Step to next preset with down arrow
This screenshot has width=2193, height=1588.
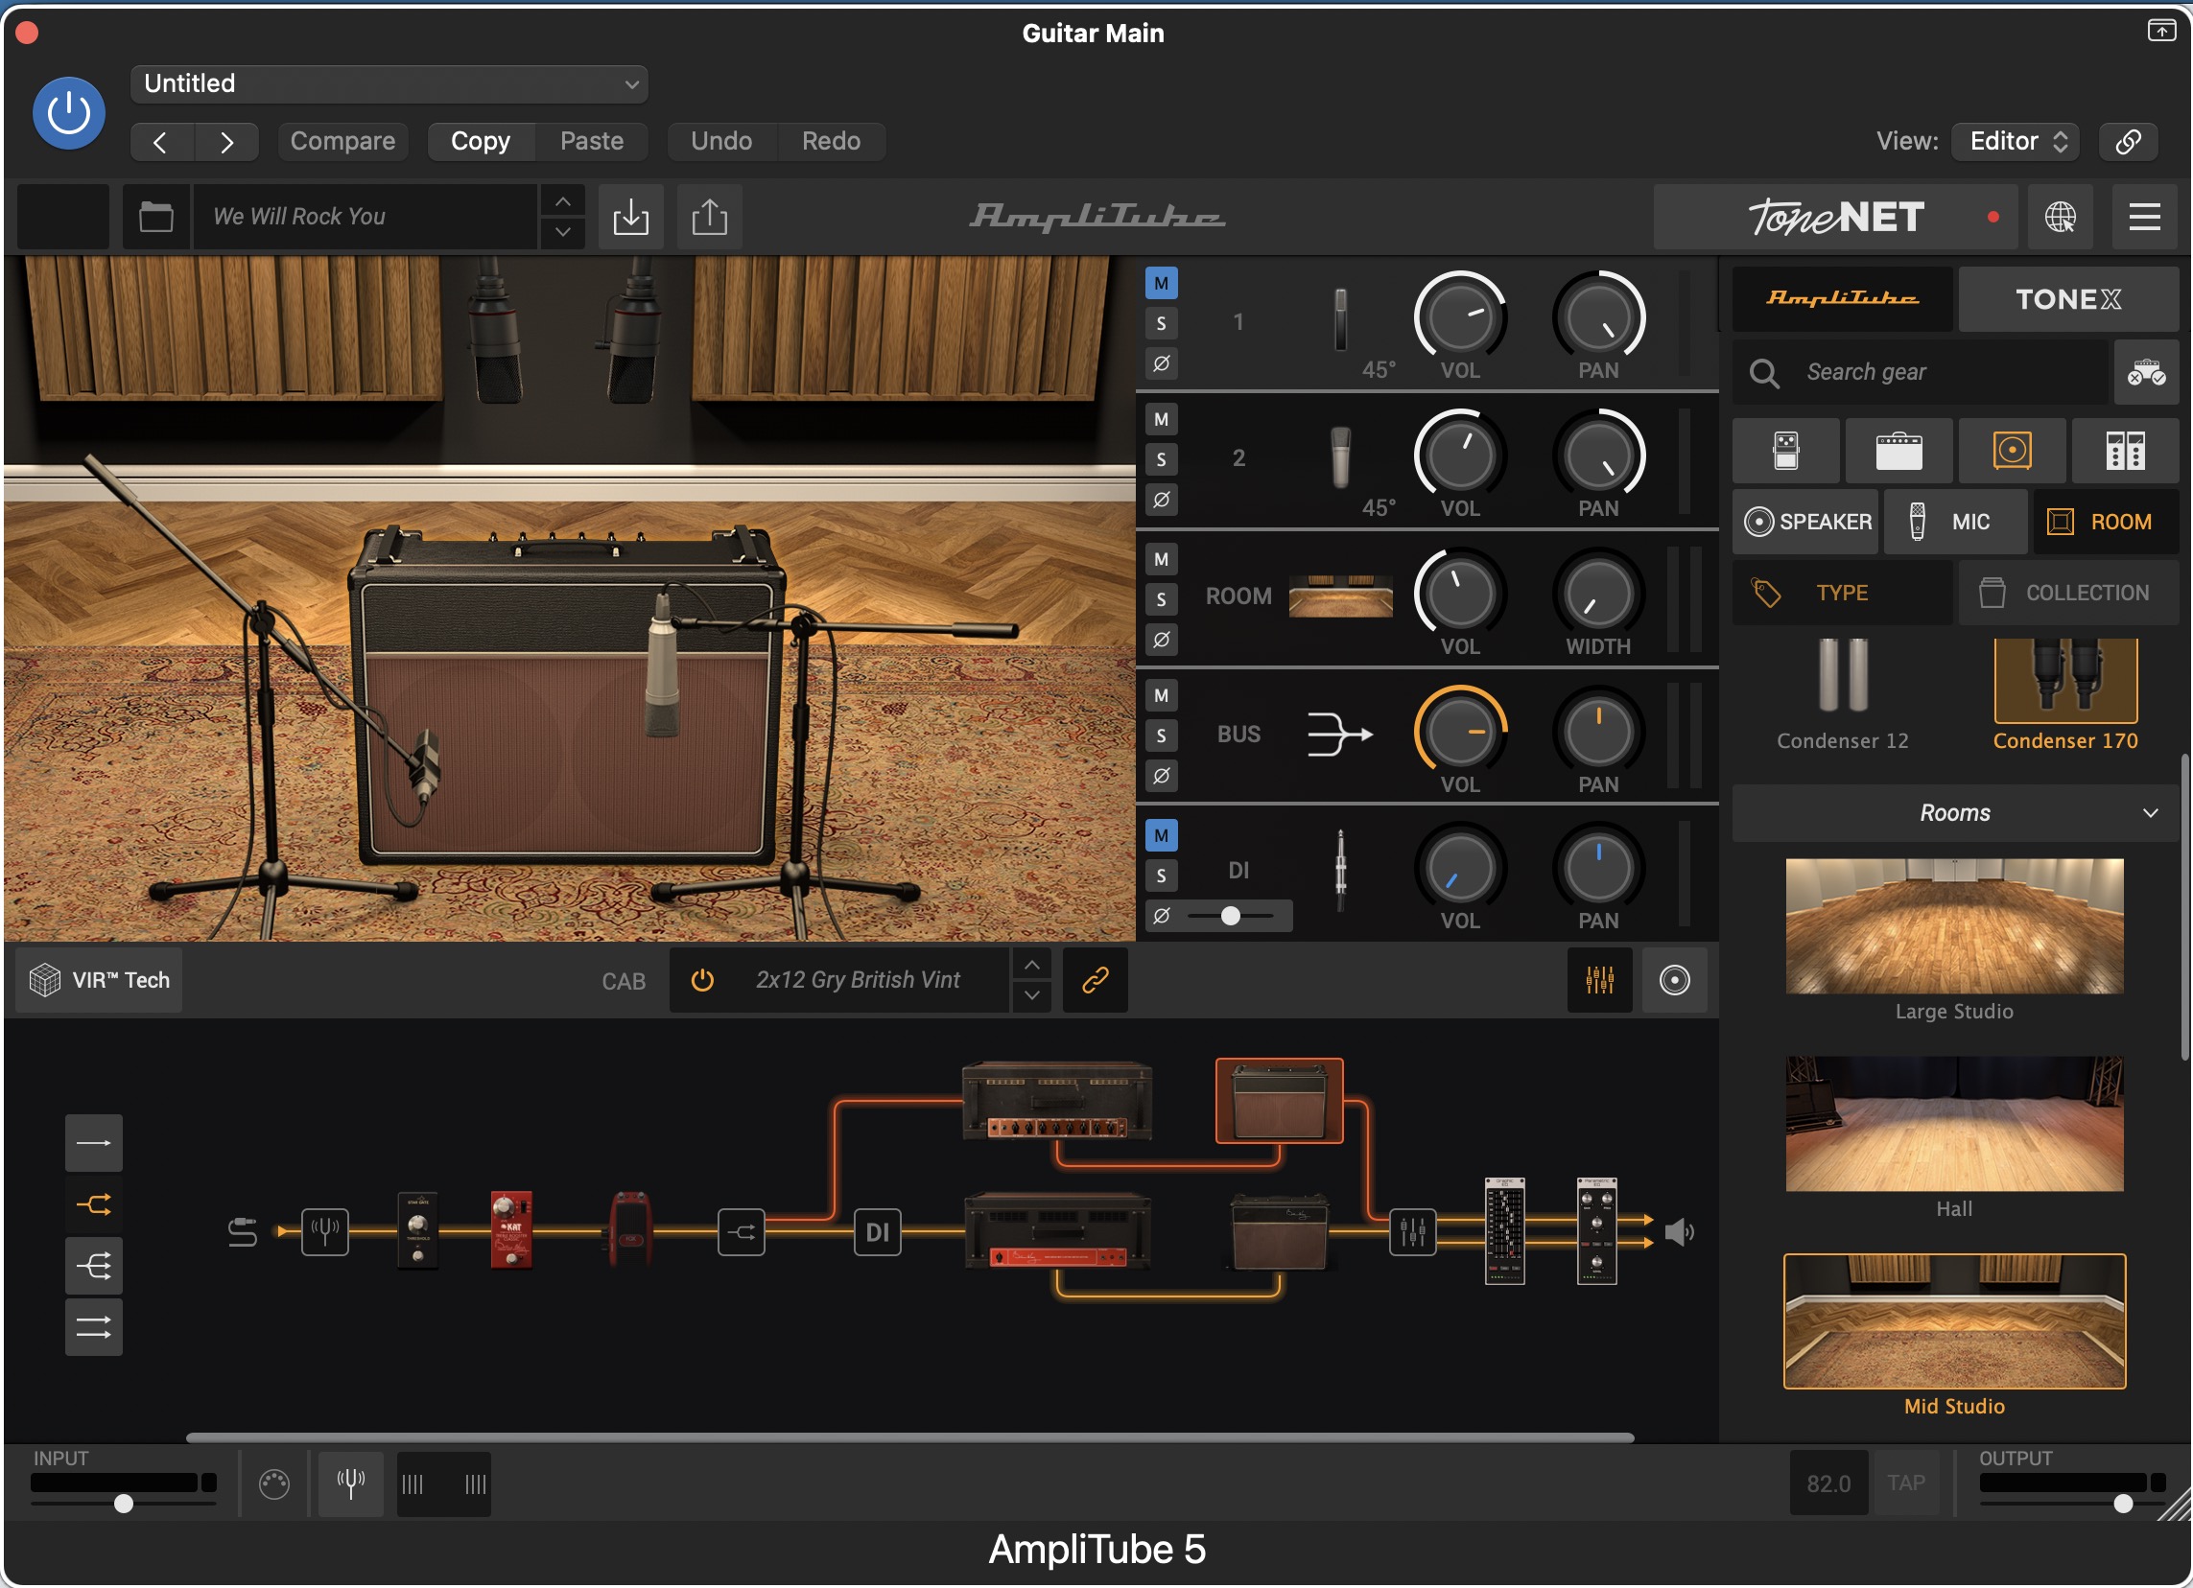(x=563, y=233)
